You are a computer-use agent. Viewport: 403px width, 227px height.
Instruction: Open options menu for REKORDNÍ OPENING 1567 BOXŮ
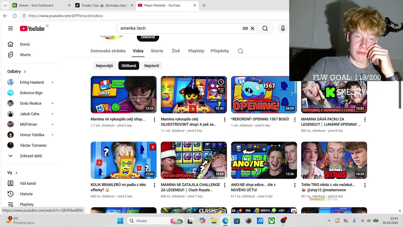(x=295, y=119)
